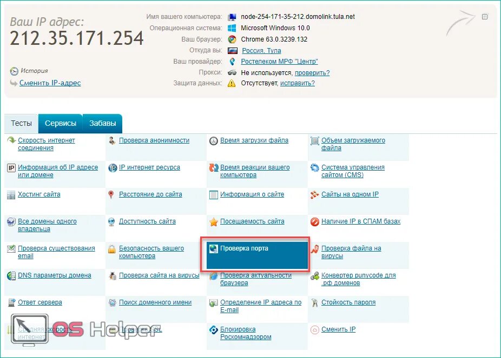Click the key icon beside Стойкость пароля
This screenshot has height=358, width=501.
[315, 302]
